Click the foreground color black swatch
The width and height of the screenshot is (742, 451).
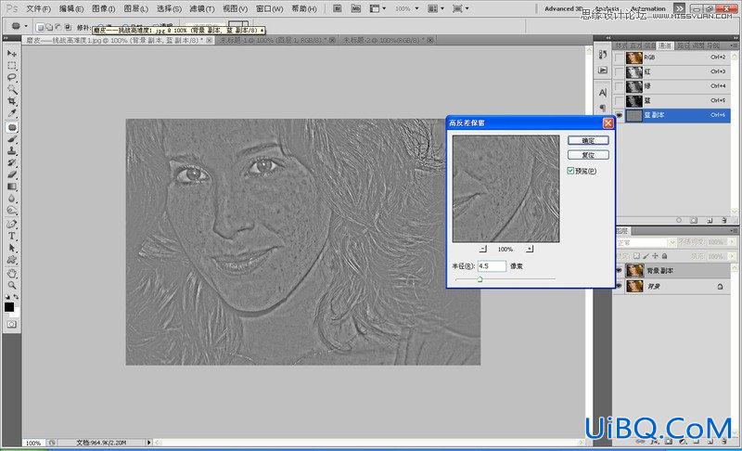pos(9,307)
